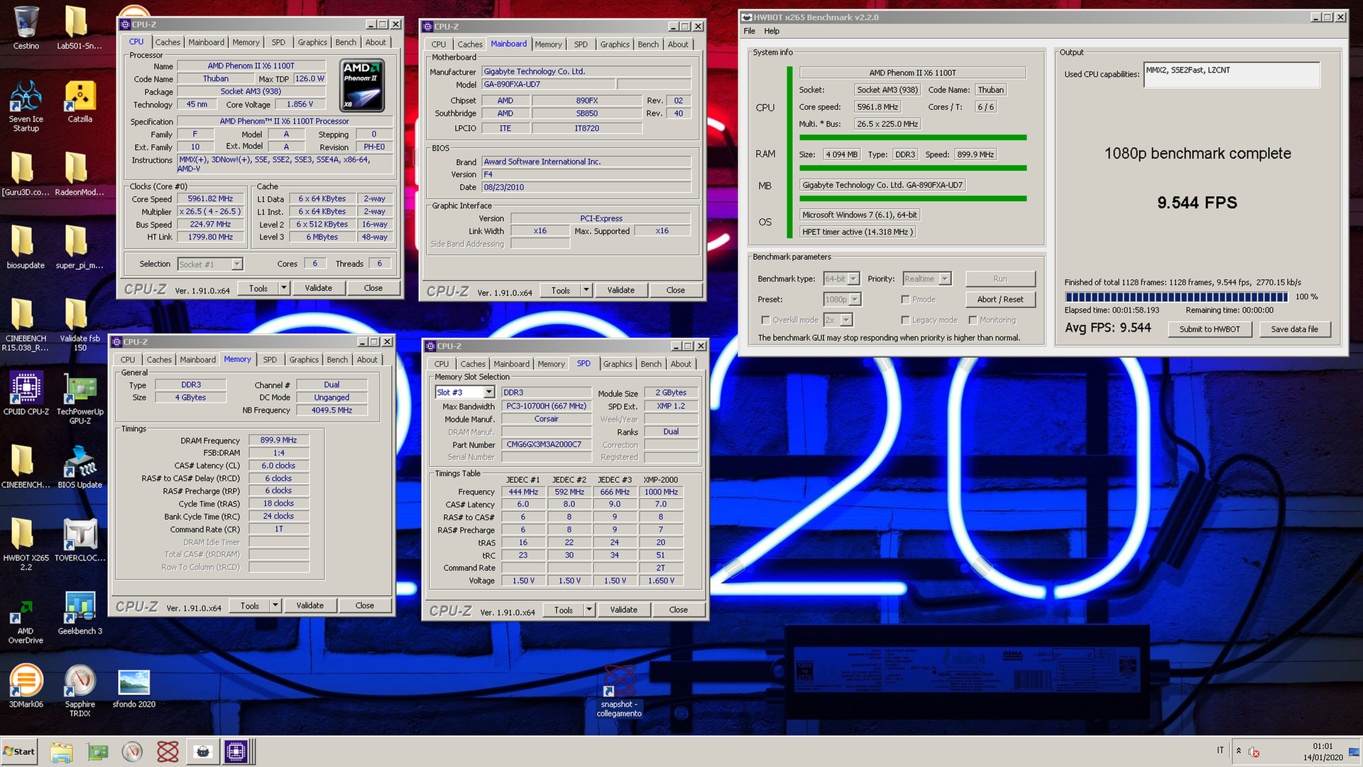Click the Used CPU capabilities text box
Image resolution: width=1363 pixels, height=767 pixels.
point(1232,75)
